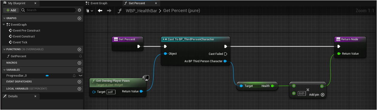Add a local variable with plus icon
This screenshot has width=377, height=110.
[x=79, y=89]
